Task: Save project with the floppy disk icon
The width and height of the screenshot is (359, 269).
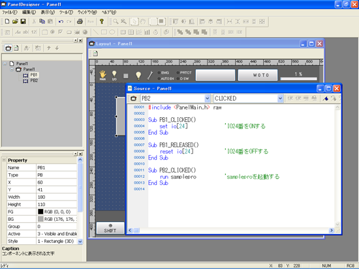Action: (23, 21)
